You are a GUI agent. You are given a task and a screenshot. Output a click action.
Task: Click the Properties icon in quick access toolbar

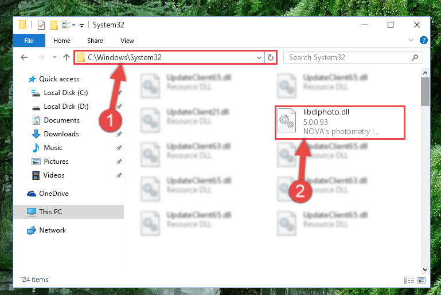[41, 25]
